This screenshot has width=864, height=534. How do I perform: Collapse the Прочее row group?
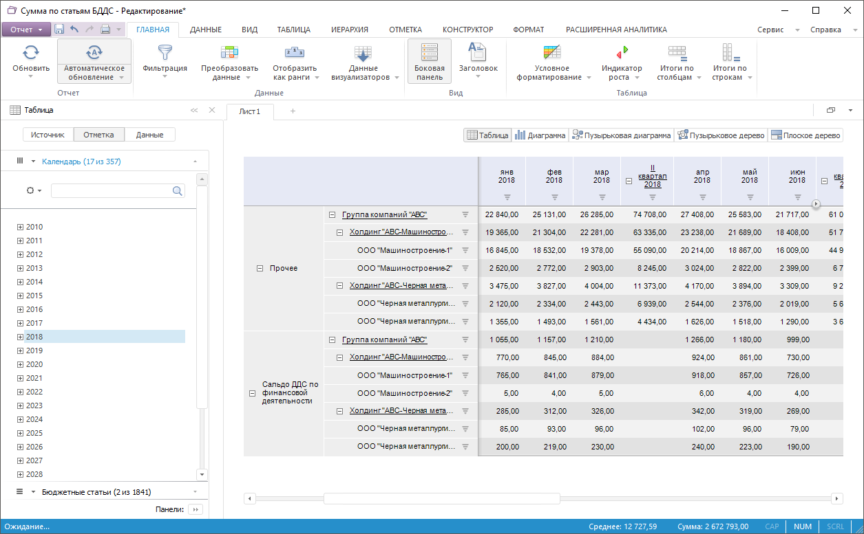(x=260, y=269)
